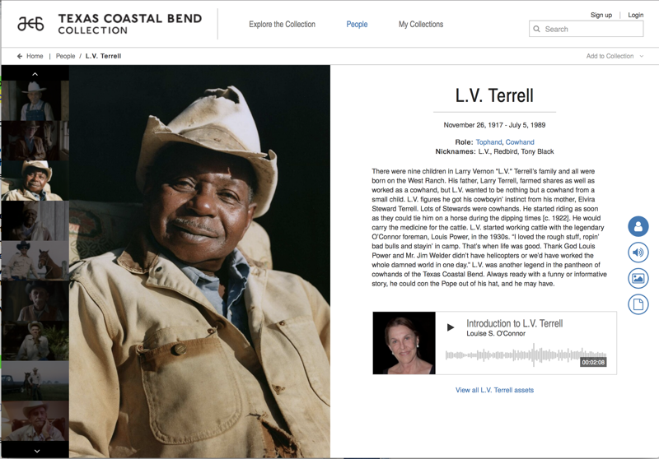This screenshot has height=459, width=659.
Task: Show previous thumbnails with the up chevron
Action: point(35,74)
